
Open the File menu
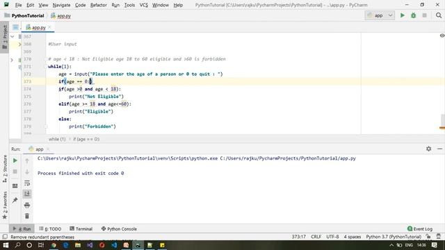(x=18, y=5)
